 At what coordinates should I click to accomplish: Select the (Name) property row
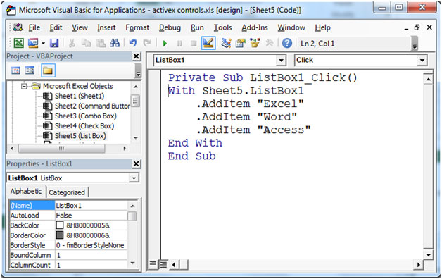coord(69,205)
